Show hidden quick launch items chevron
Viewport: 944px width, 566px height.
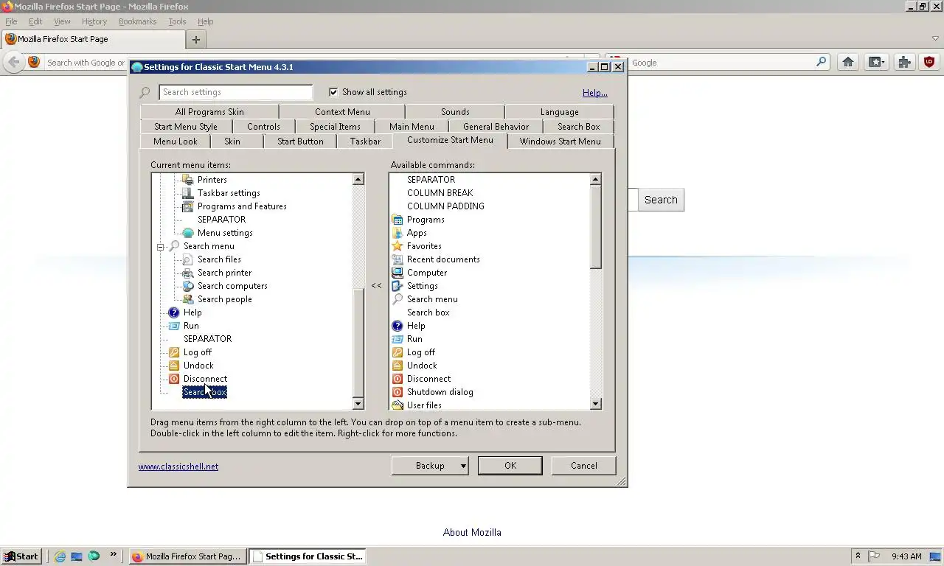[113, 555]
